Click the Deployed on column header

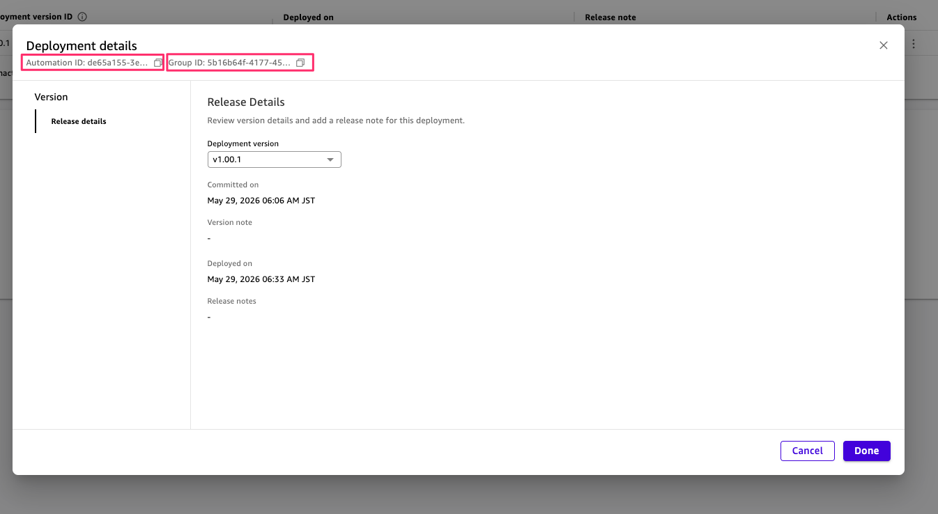coord(308,17)
